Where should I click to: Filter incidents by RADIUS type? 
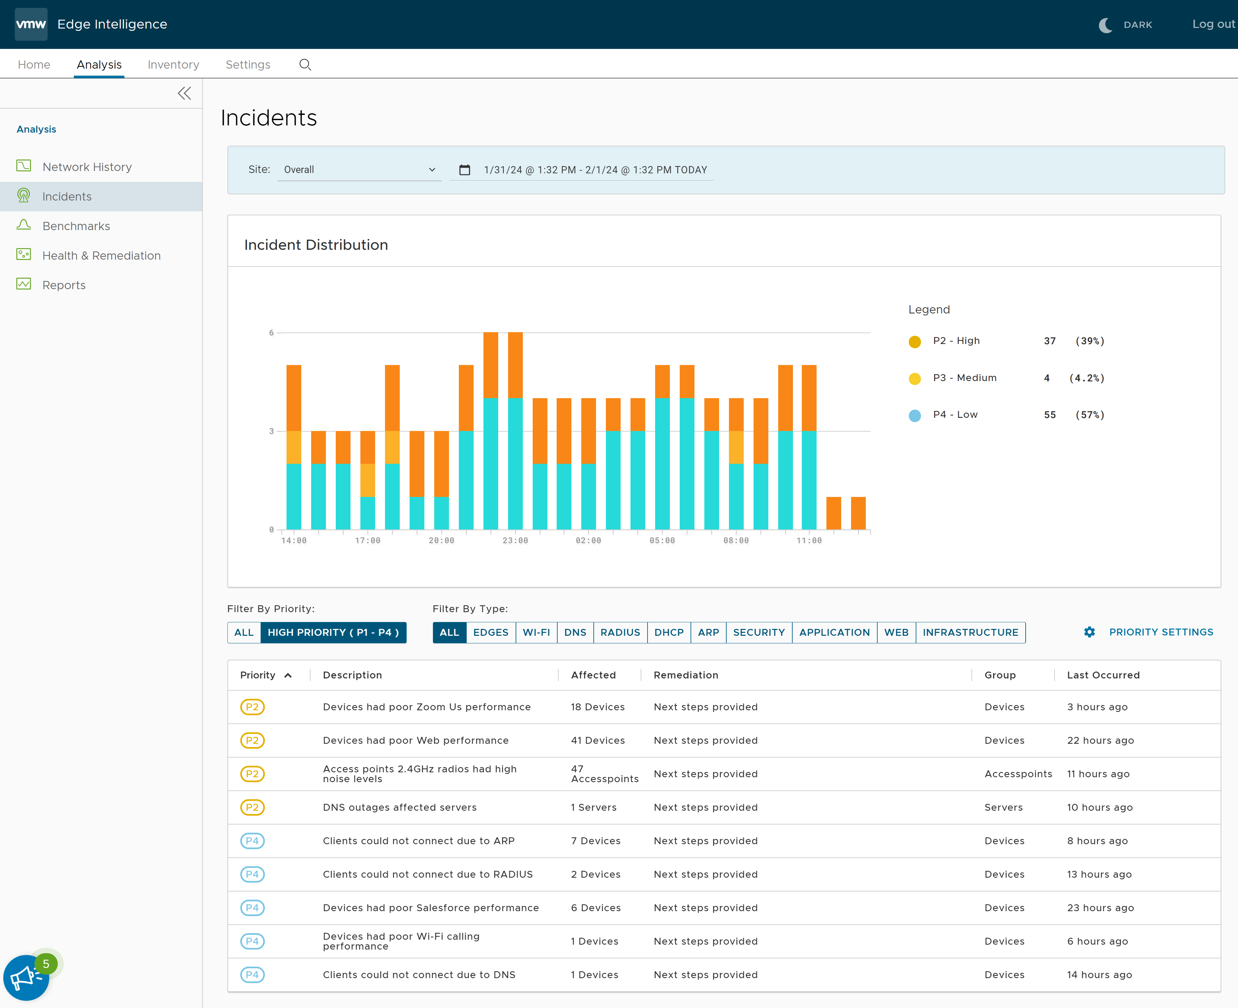coord(620,632)
